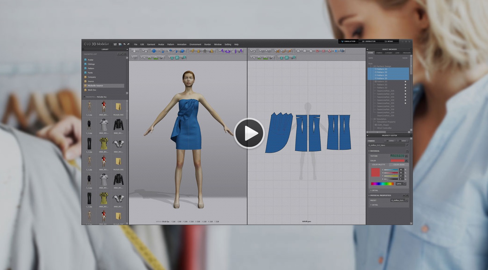The width and height of the screenshot is (488, 270).
Task: Switch to the Fabric tab in Object Browser
Action: (x=379, y=53)
